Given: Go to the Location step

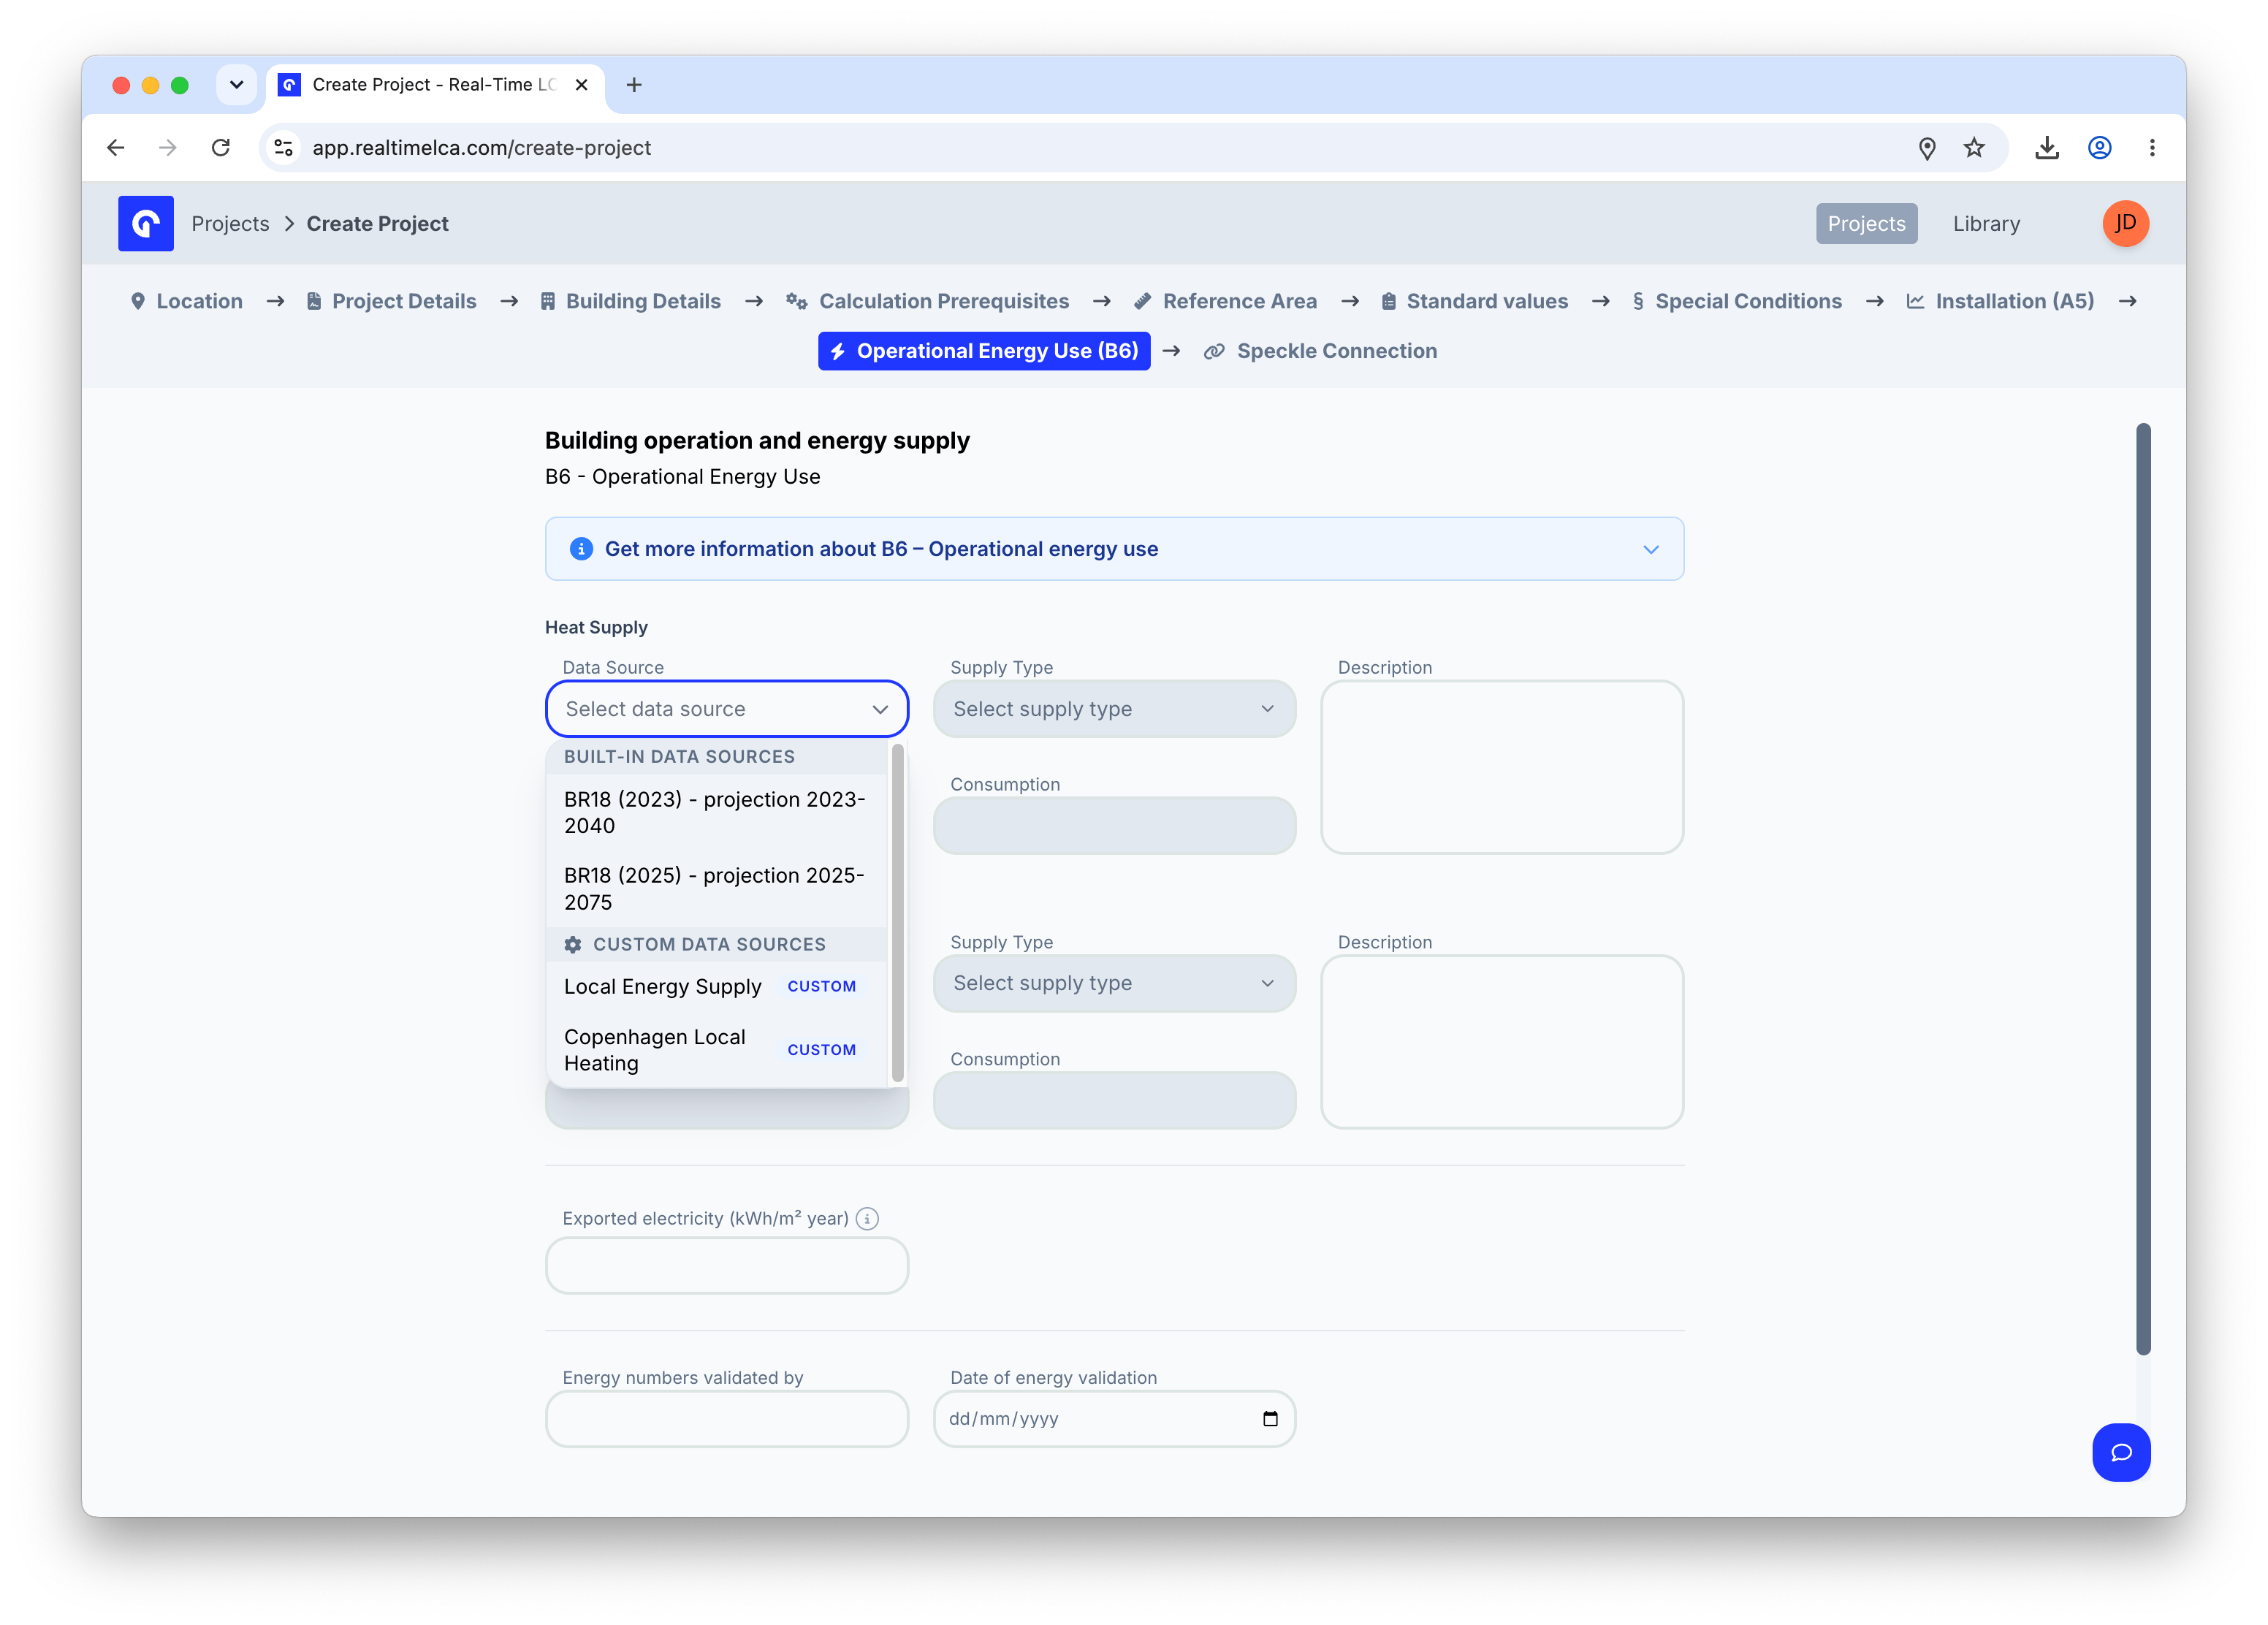Looking at the screenshot, I should [187, 301].
